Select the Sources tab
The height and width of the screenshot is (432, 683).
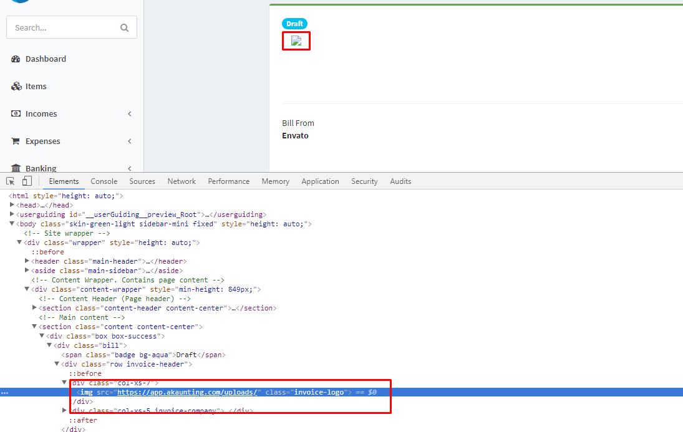point(142,181)
